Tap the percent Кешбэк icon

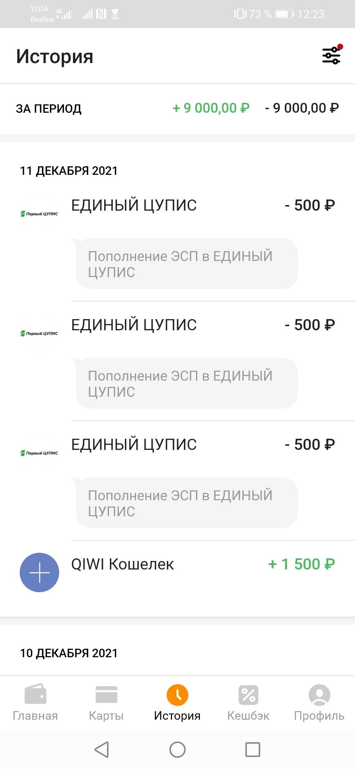(x=248, y=695)
